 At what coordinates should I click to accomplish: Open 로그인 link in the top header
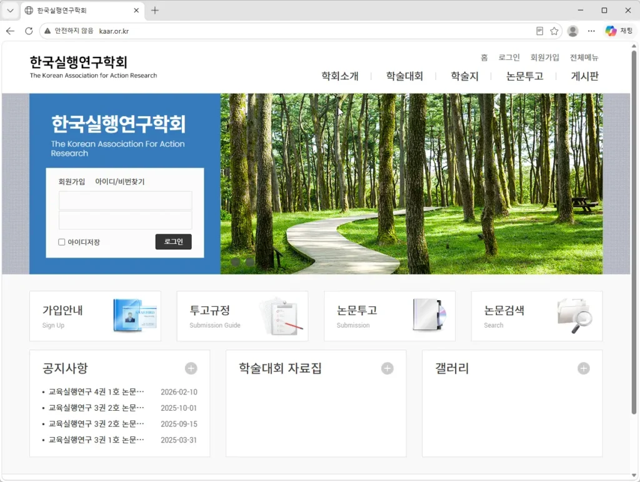pos(509,58)
